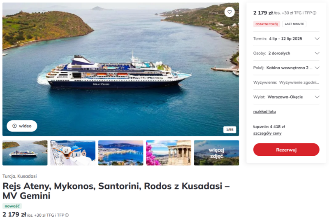329x220 pixels.
Task: Open the Wylot Warszawa-Okęcie dropdown
Action: tap(286, 97)
